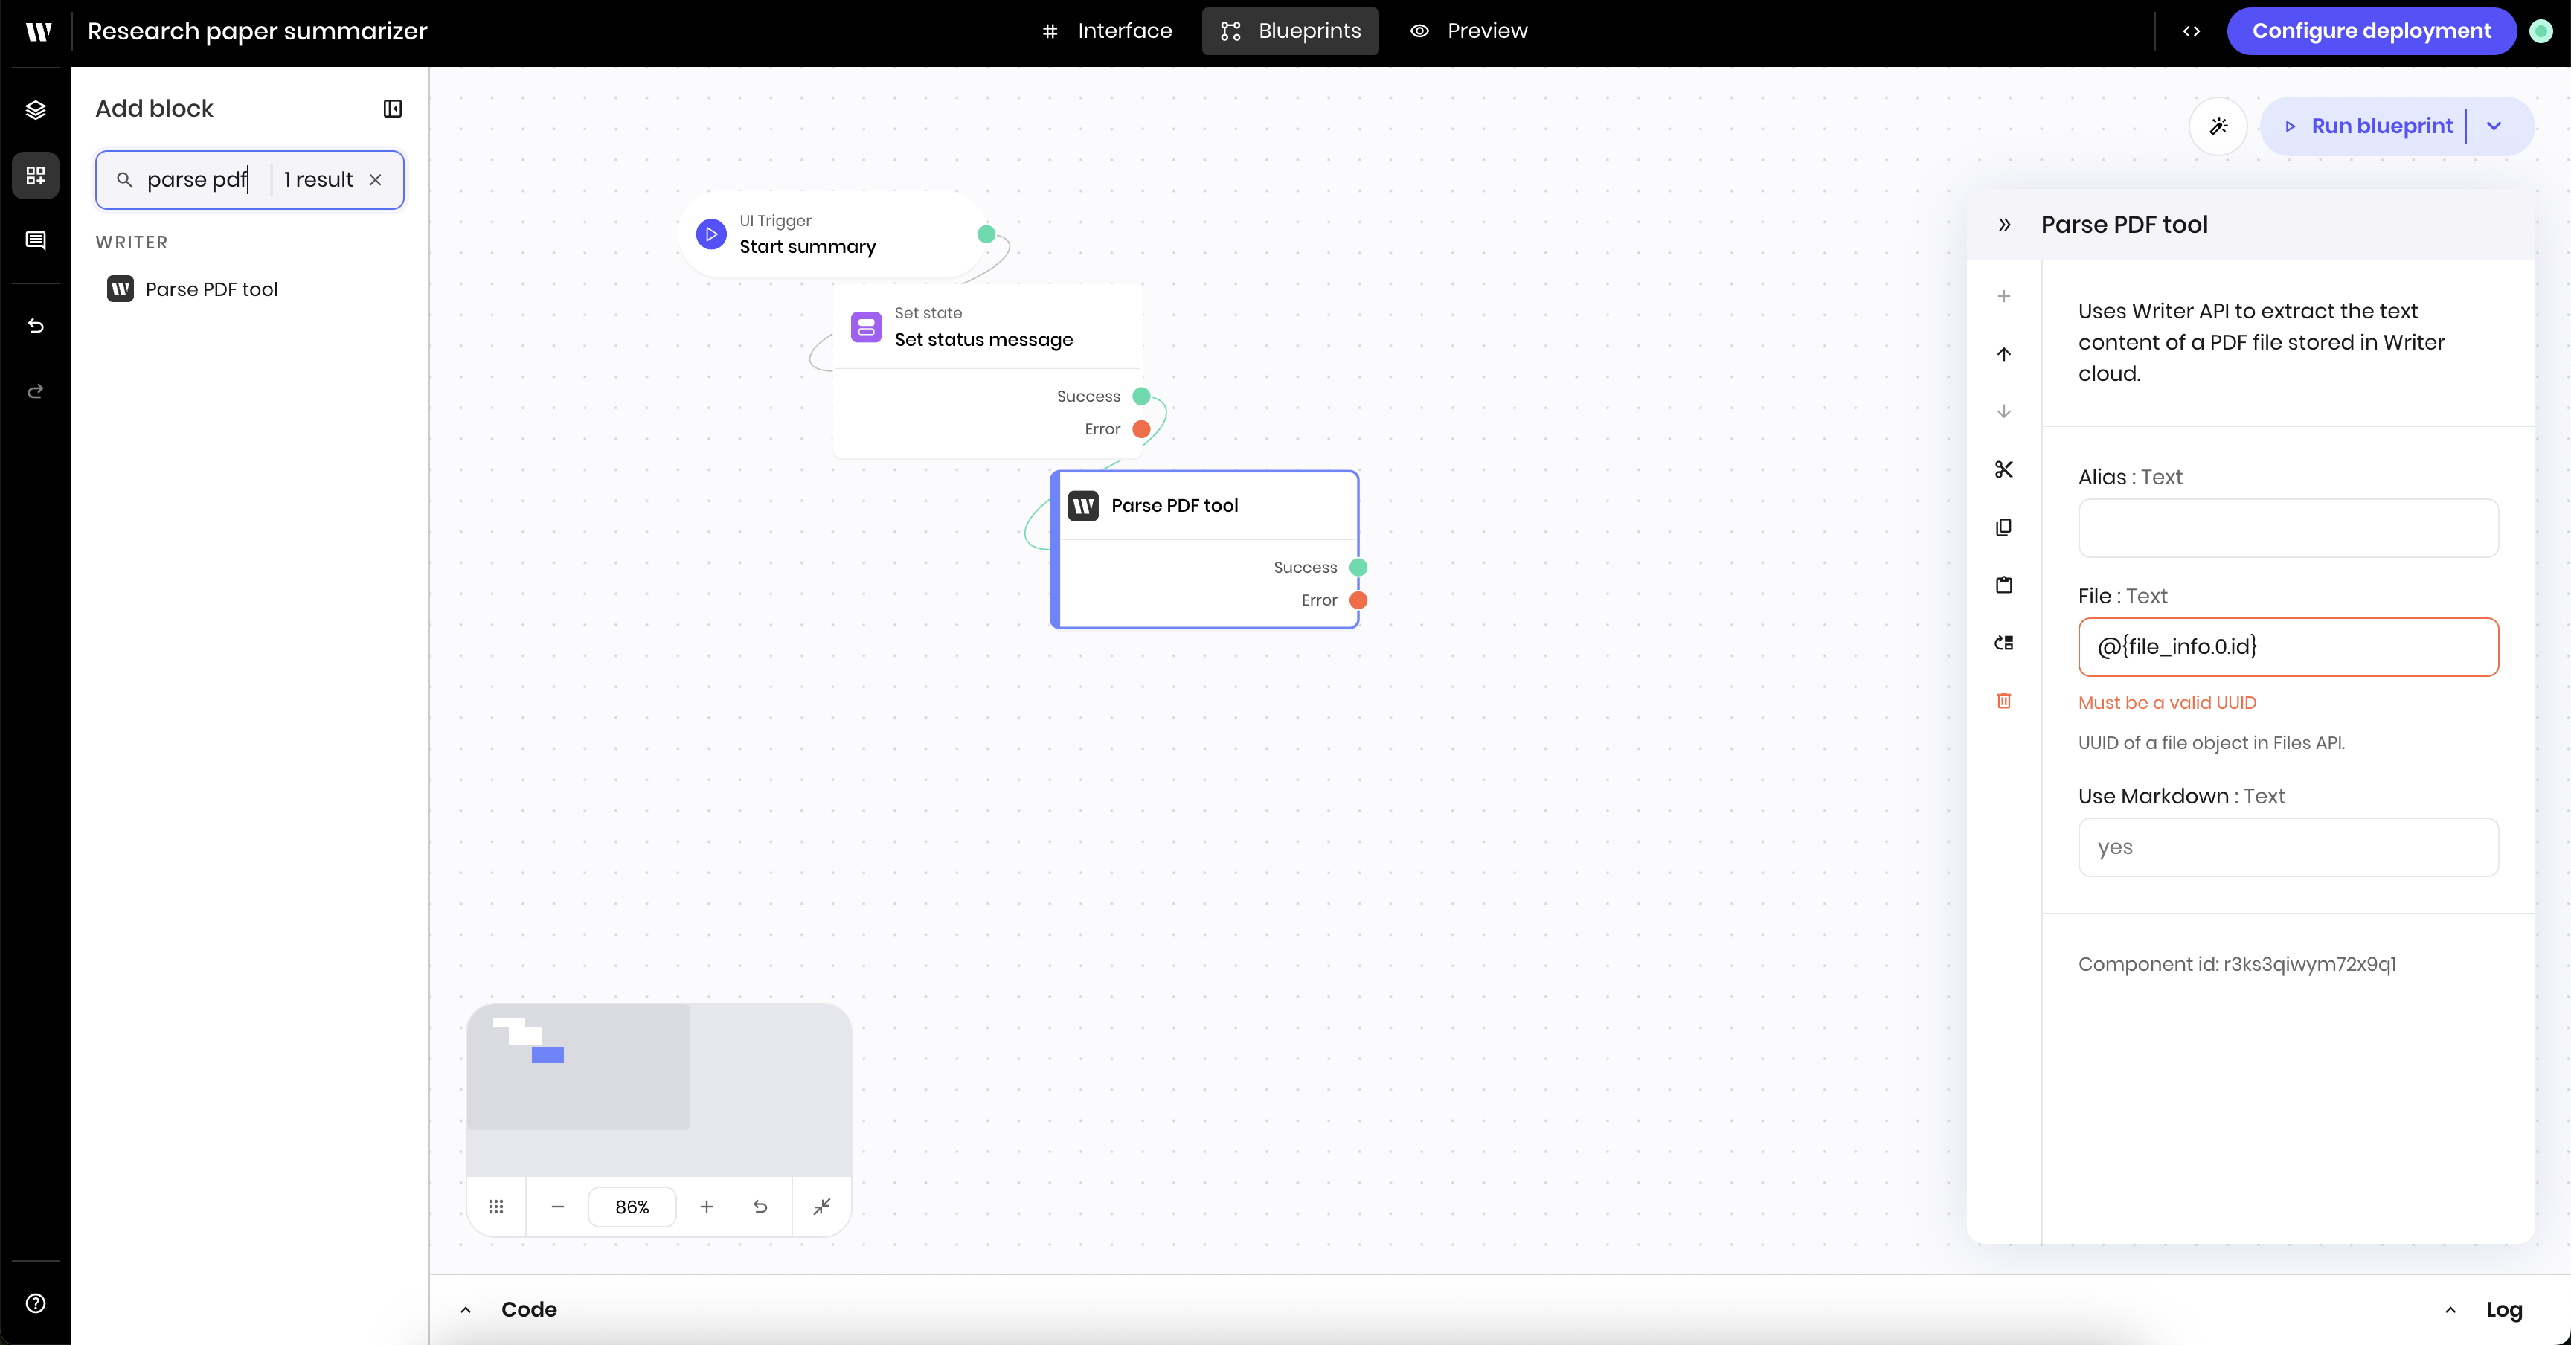The image size is (2571, 1345).
Task: Click the Must be a valid UUID error text
Action: [x=2167, y=702]
